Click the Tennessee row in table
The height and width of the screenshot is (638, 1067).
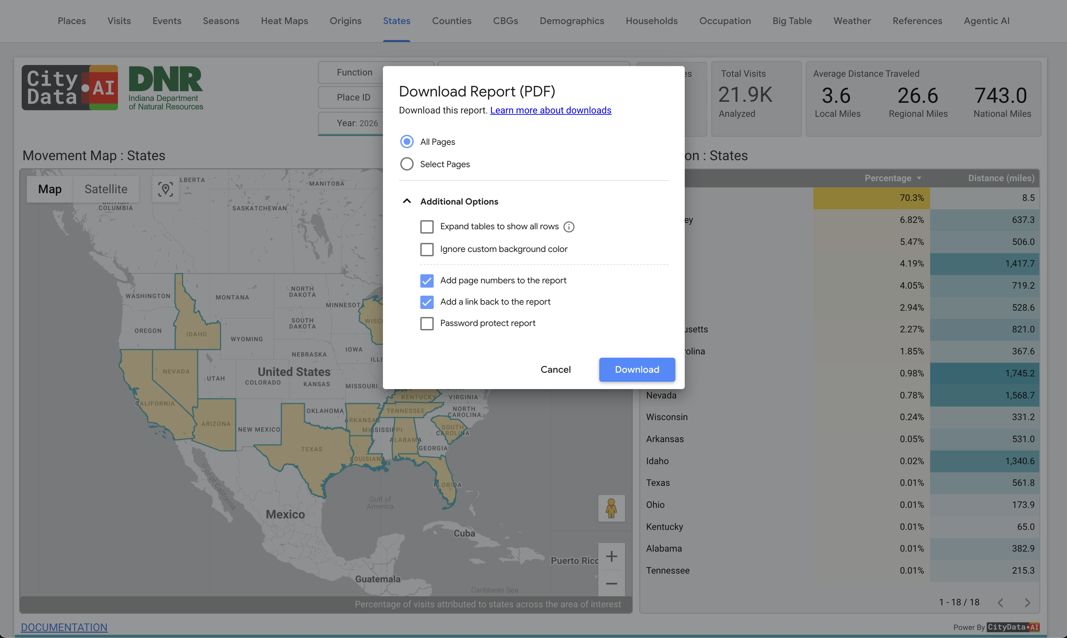coord(840,571)
